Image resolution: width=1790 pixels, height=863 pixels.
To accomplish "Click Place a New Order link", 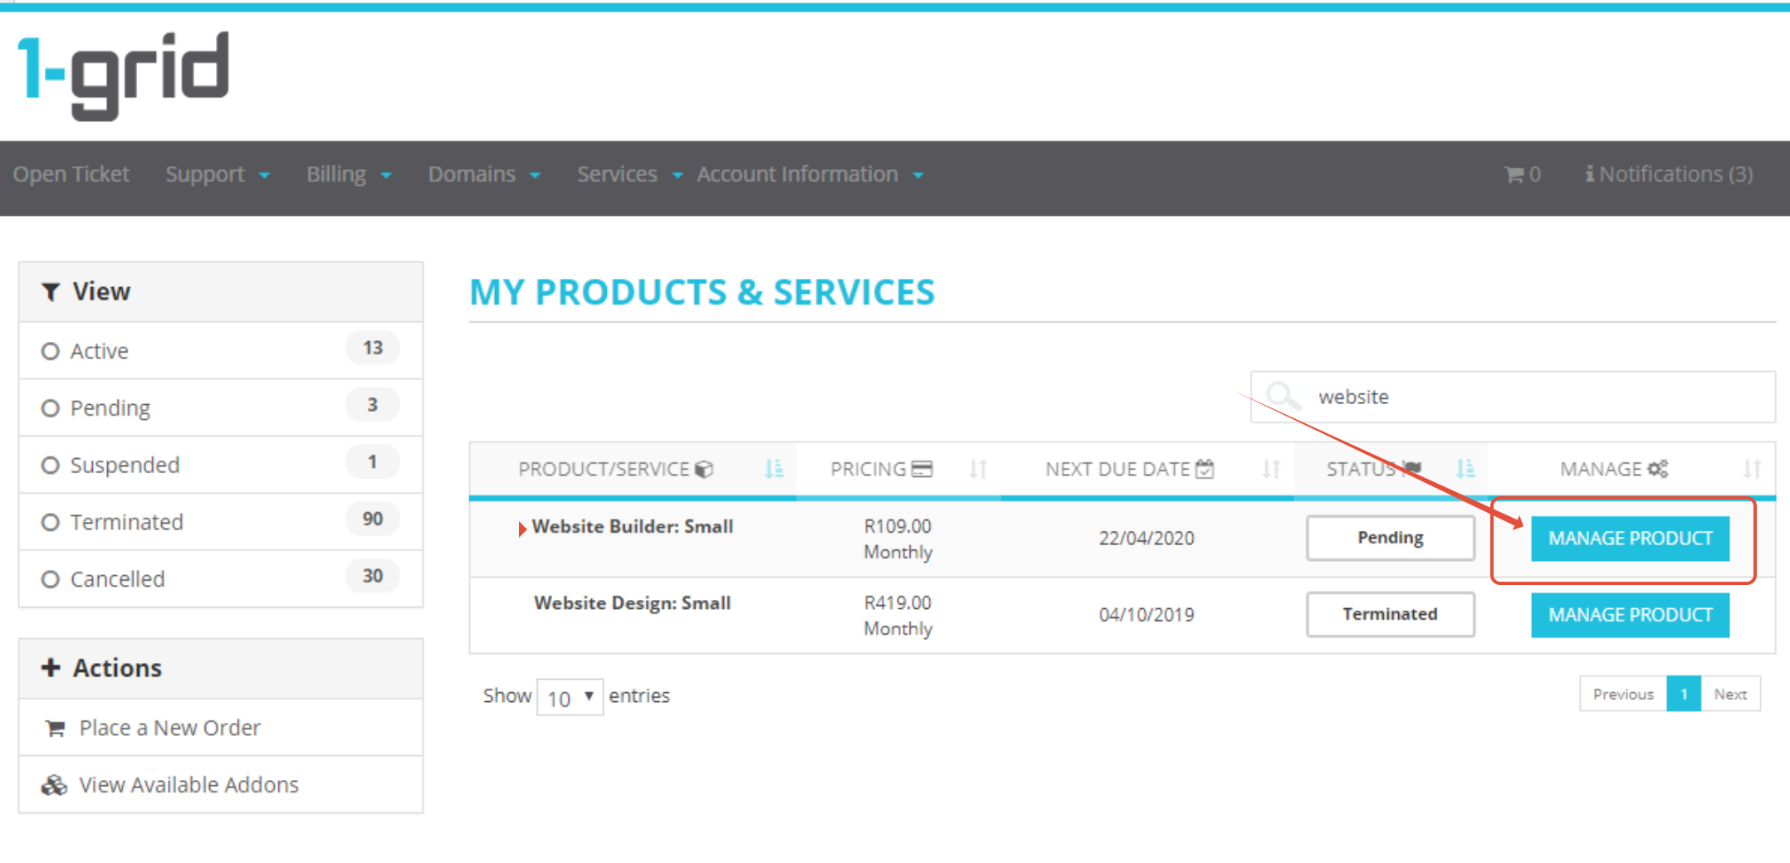I will (x=169, y=728).
